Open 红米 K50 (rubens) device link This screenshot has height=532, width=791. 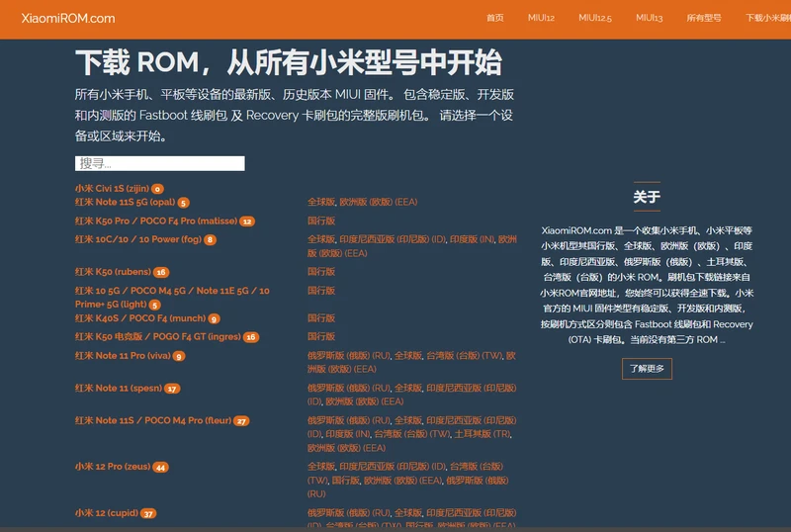pyautogui.click(x=113, y=272)
